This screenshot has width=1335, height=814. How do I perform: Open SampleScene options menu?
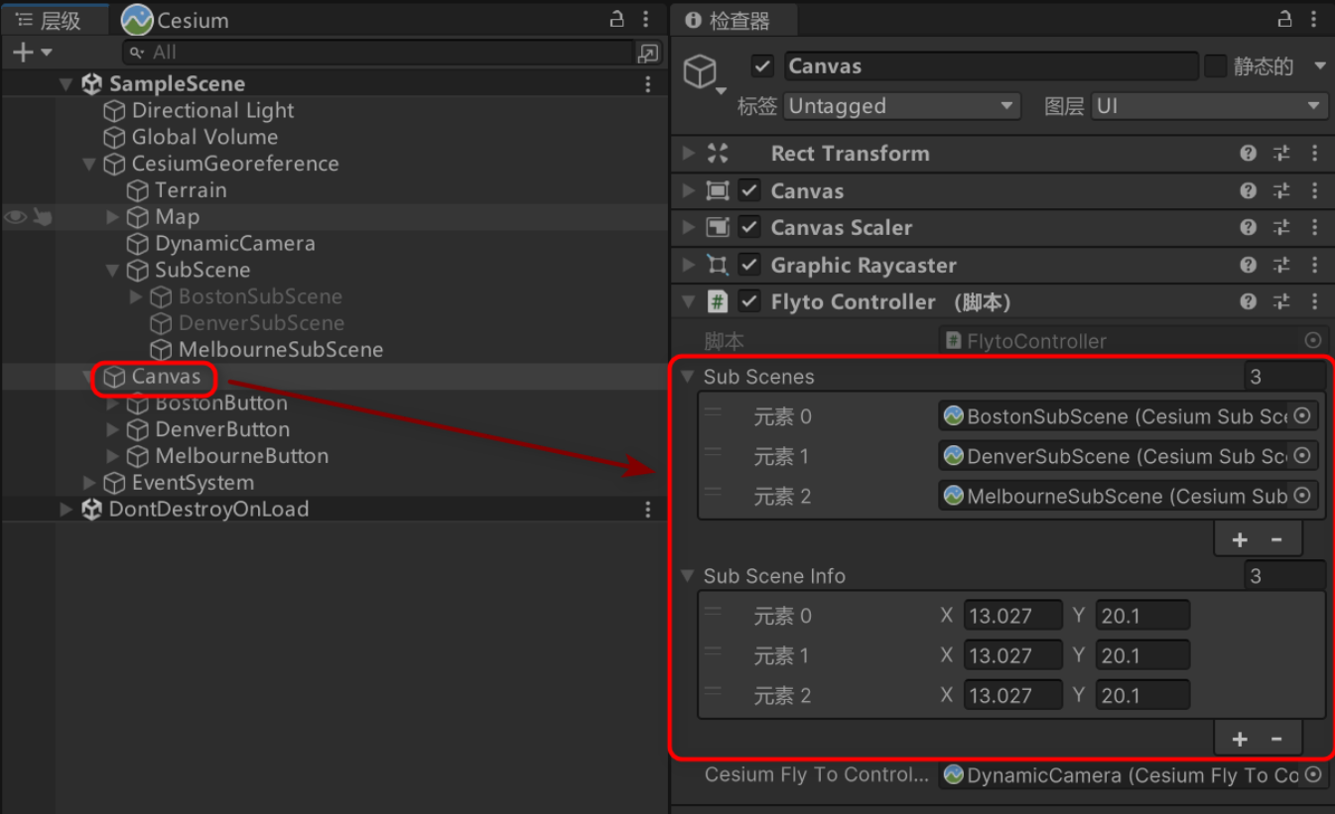tap(648, 84)
